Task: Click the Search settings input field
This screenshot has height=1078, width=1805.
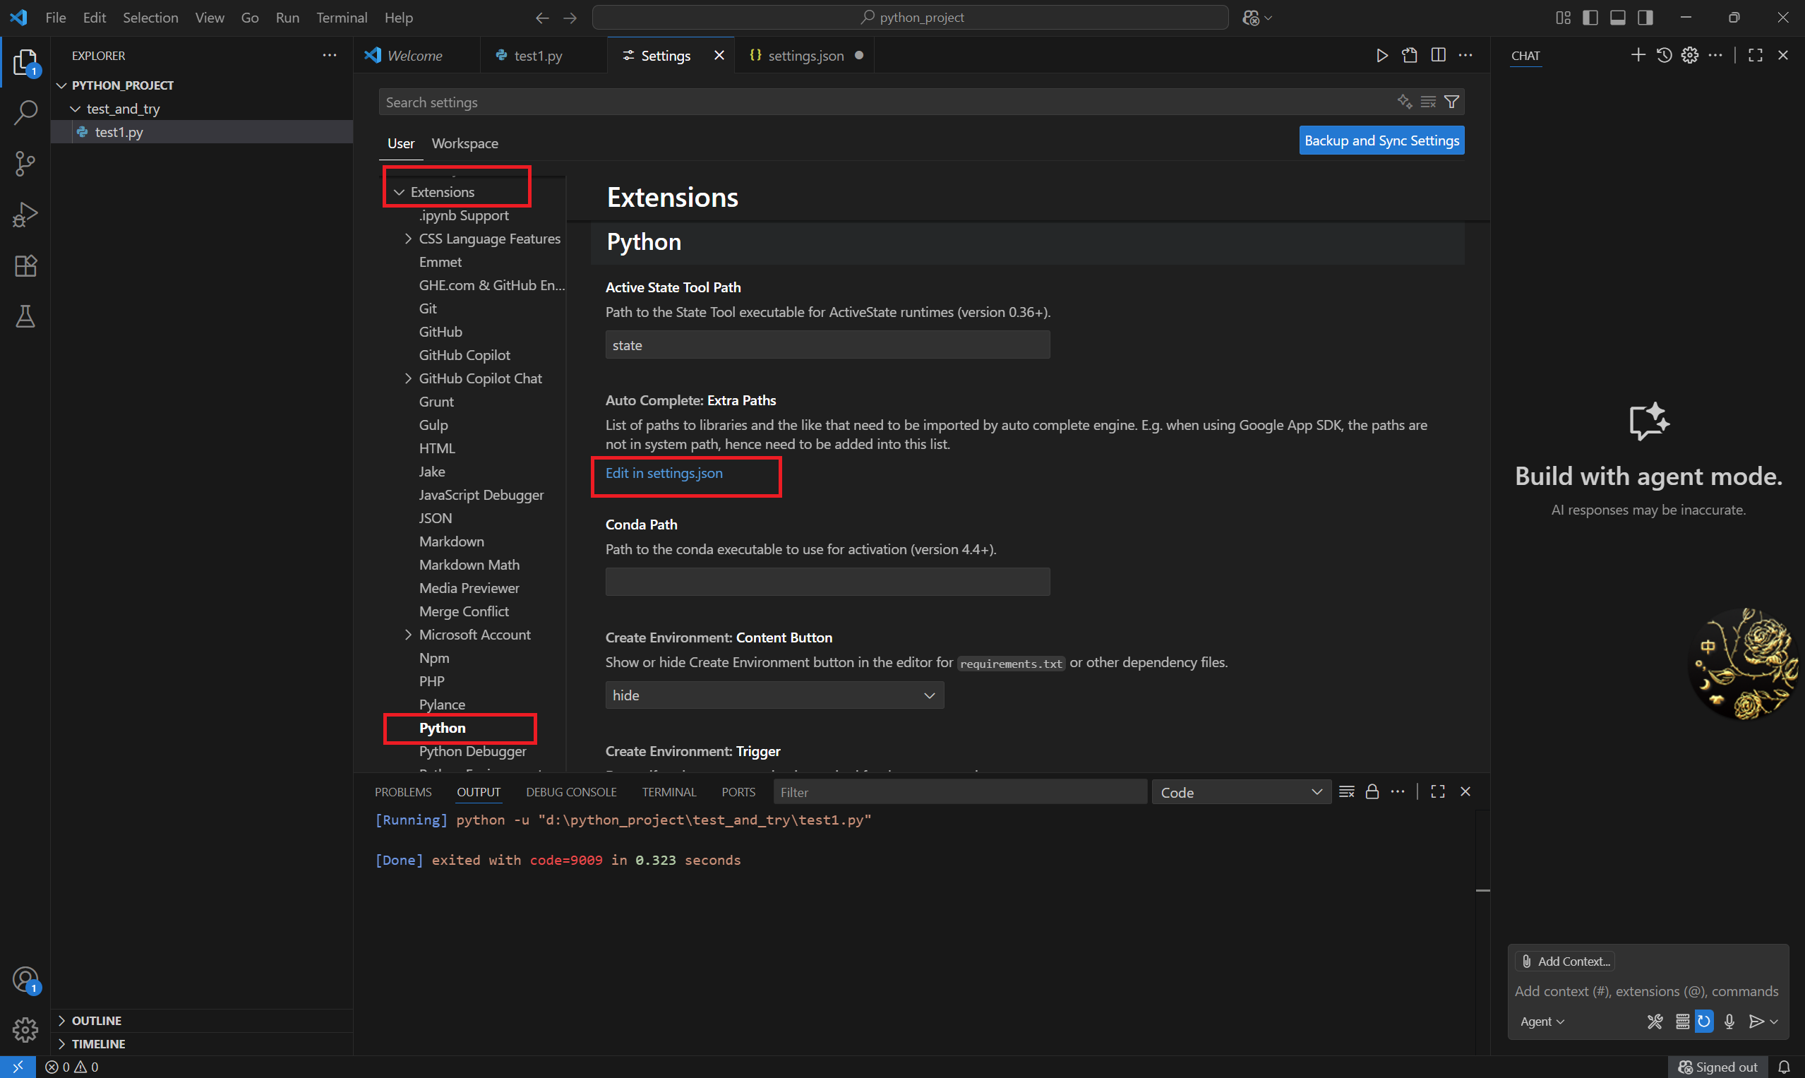Action: click(x=872, y=102)
